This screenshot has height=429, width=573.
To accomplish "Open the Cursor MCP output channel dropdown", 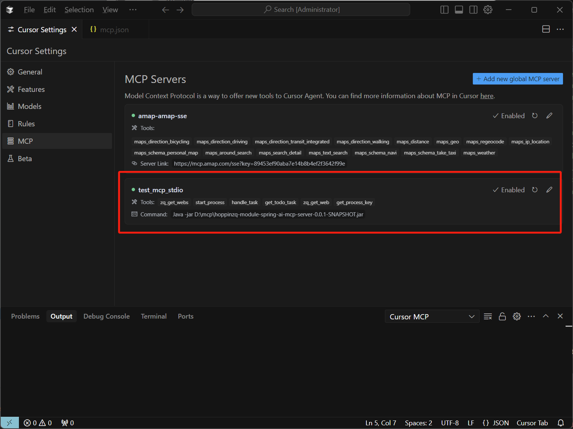I will point(432,316).
